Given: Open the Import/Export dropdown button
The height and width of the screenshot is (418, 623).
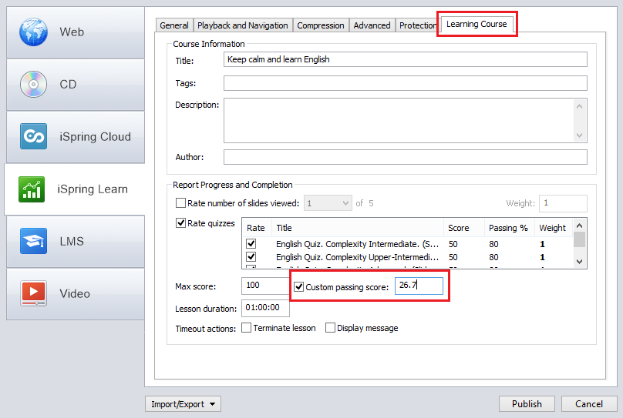Looking at the screenshot, I should tap(184, 403).
